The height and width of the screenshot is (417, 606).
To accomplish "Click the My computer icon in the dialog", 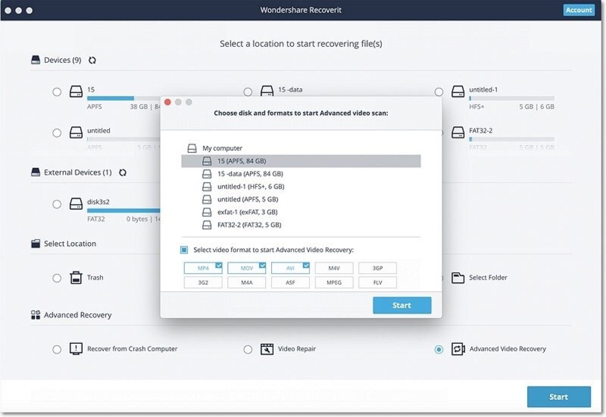I will coord(192,148).
